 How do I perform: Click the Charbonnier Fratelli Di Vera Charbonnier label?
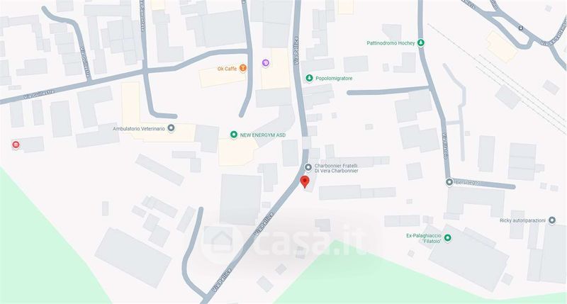(336, 168)
